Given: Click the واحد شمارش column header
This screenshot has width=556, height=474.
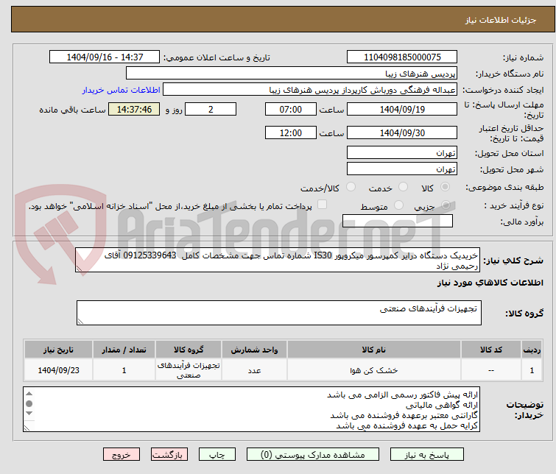Looking at the screenshot, I should [254, 350].
